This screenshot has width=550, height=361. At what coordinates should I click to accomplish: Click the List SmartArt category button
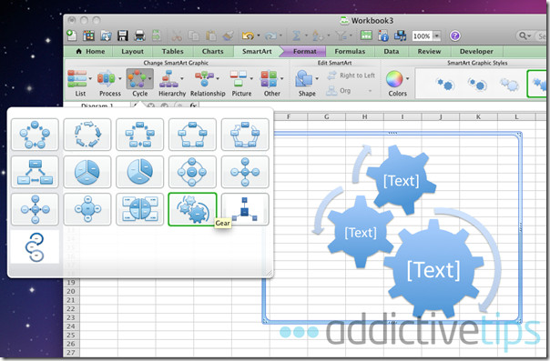point(79,83)
